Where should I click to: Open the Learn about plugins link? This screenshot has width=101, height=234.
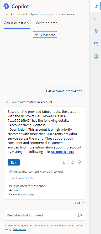point(23,194)
